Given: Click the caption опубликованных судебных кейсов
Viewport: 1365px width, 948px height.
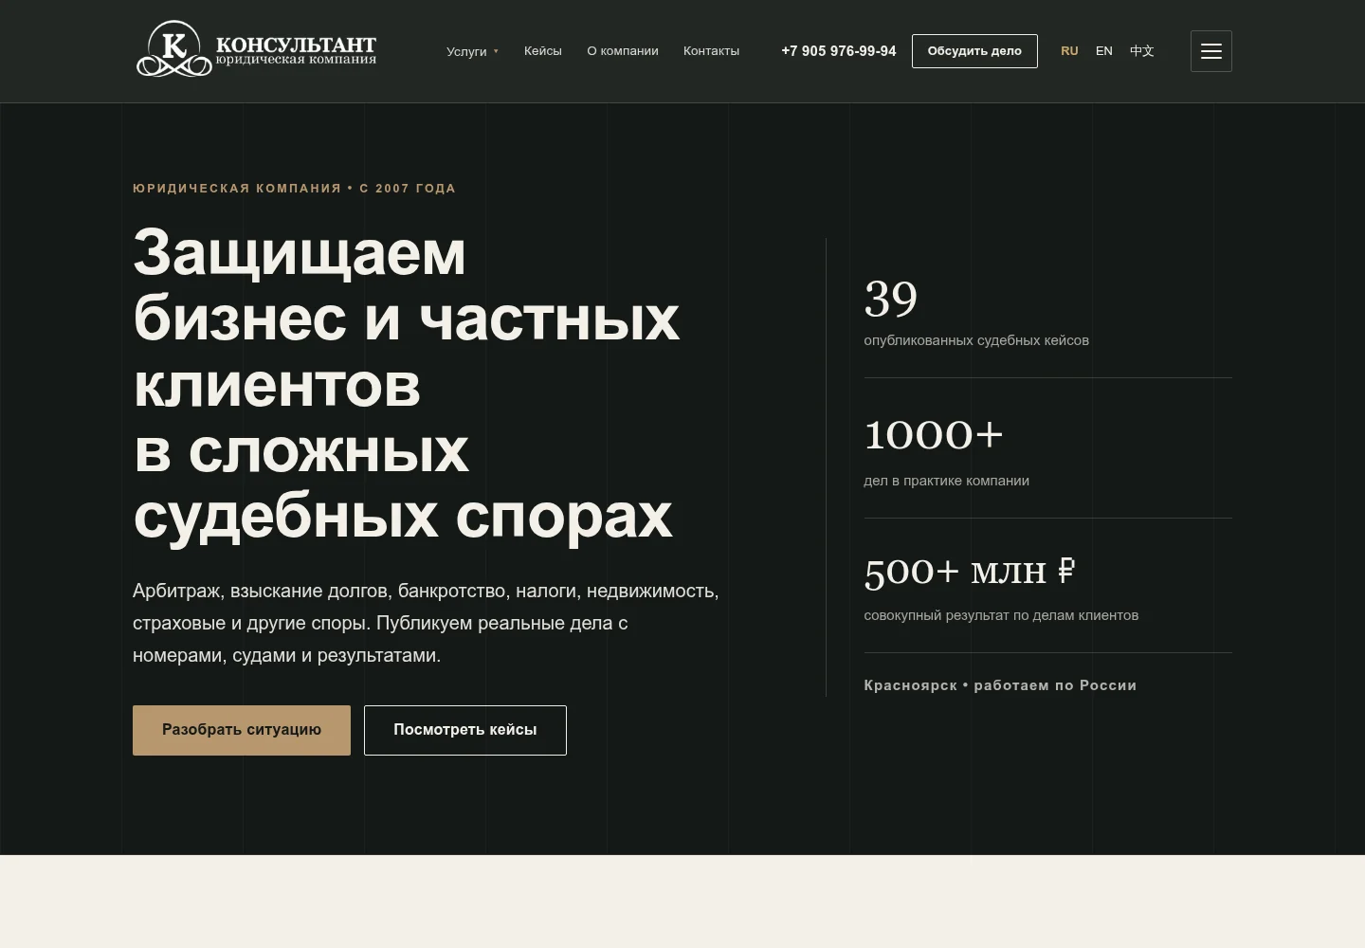Looking at the screenshot, I should [976, 340].
